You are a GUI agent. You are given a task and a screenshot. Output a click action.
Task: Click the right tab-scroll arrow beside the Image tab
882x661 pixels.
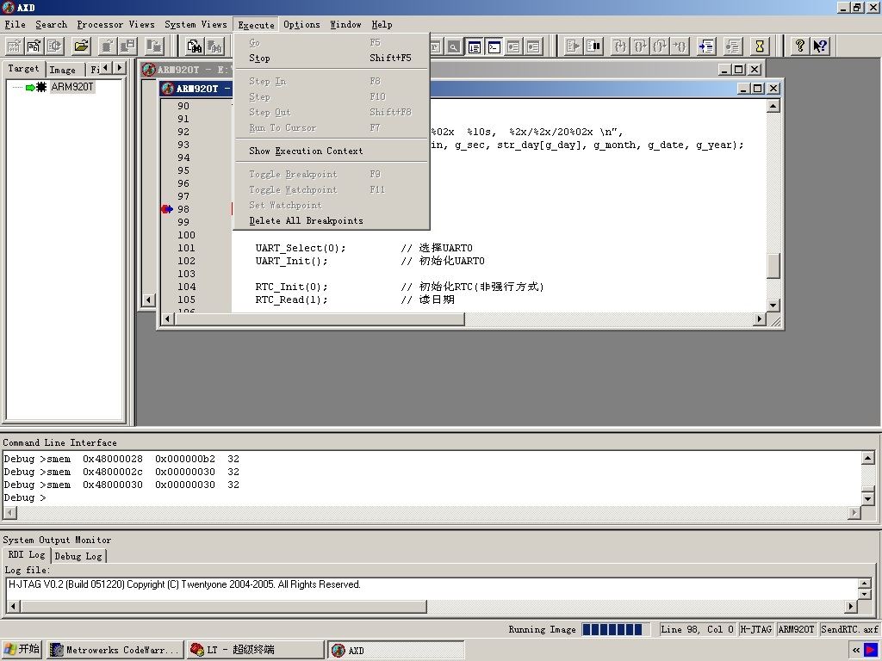tap(119, 68)
